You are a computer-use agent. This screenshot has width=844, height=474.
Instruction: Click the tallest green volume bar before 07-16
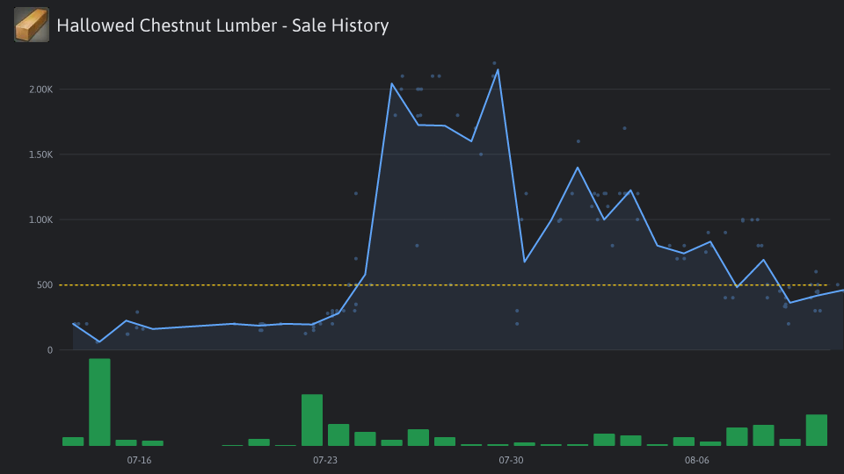tap(99, 402)
